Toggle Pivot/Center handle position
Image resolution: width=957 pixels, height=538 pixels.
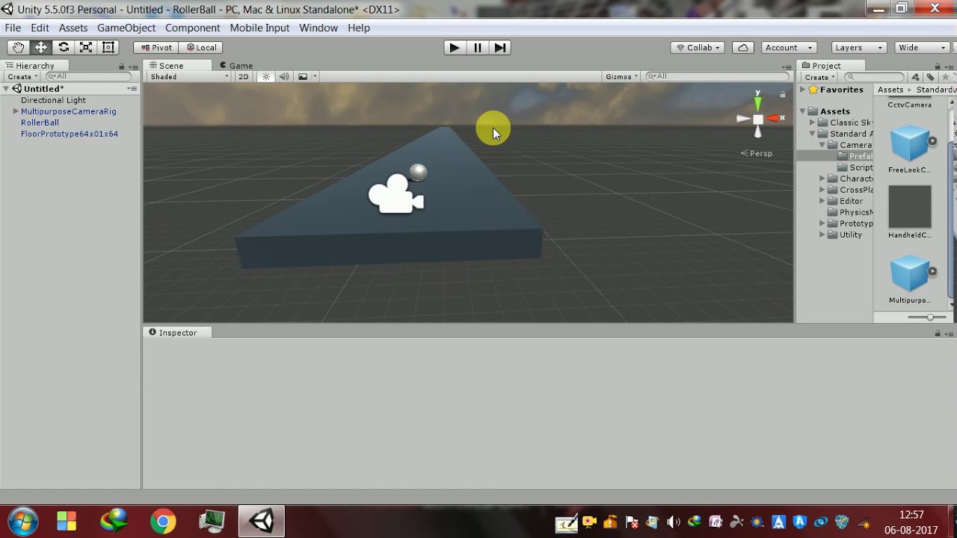pyautogui.click(x=156, y=47)
